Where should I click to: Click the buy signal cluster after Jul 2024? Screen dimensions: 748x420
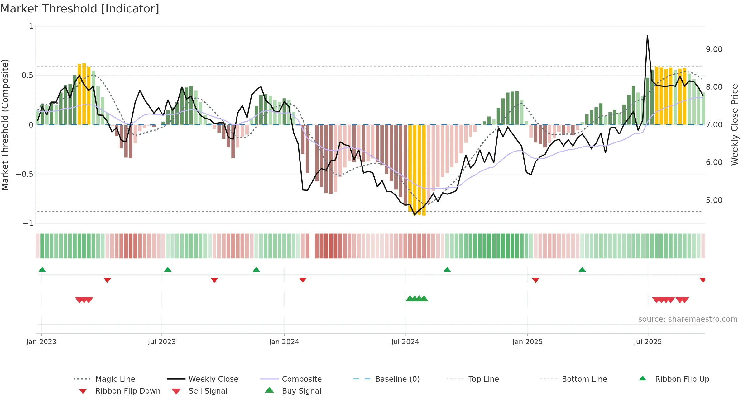(x=417, y=298)
